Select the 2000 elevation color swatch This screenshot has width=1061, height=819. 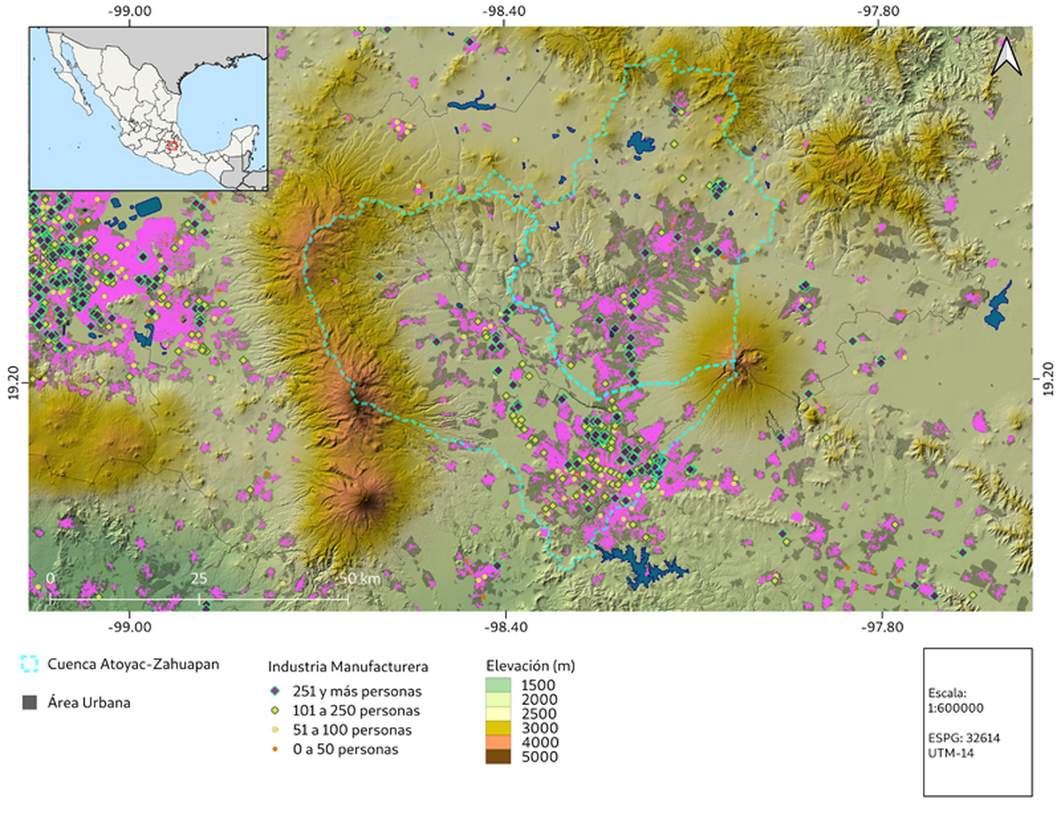[499, 700]
